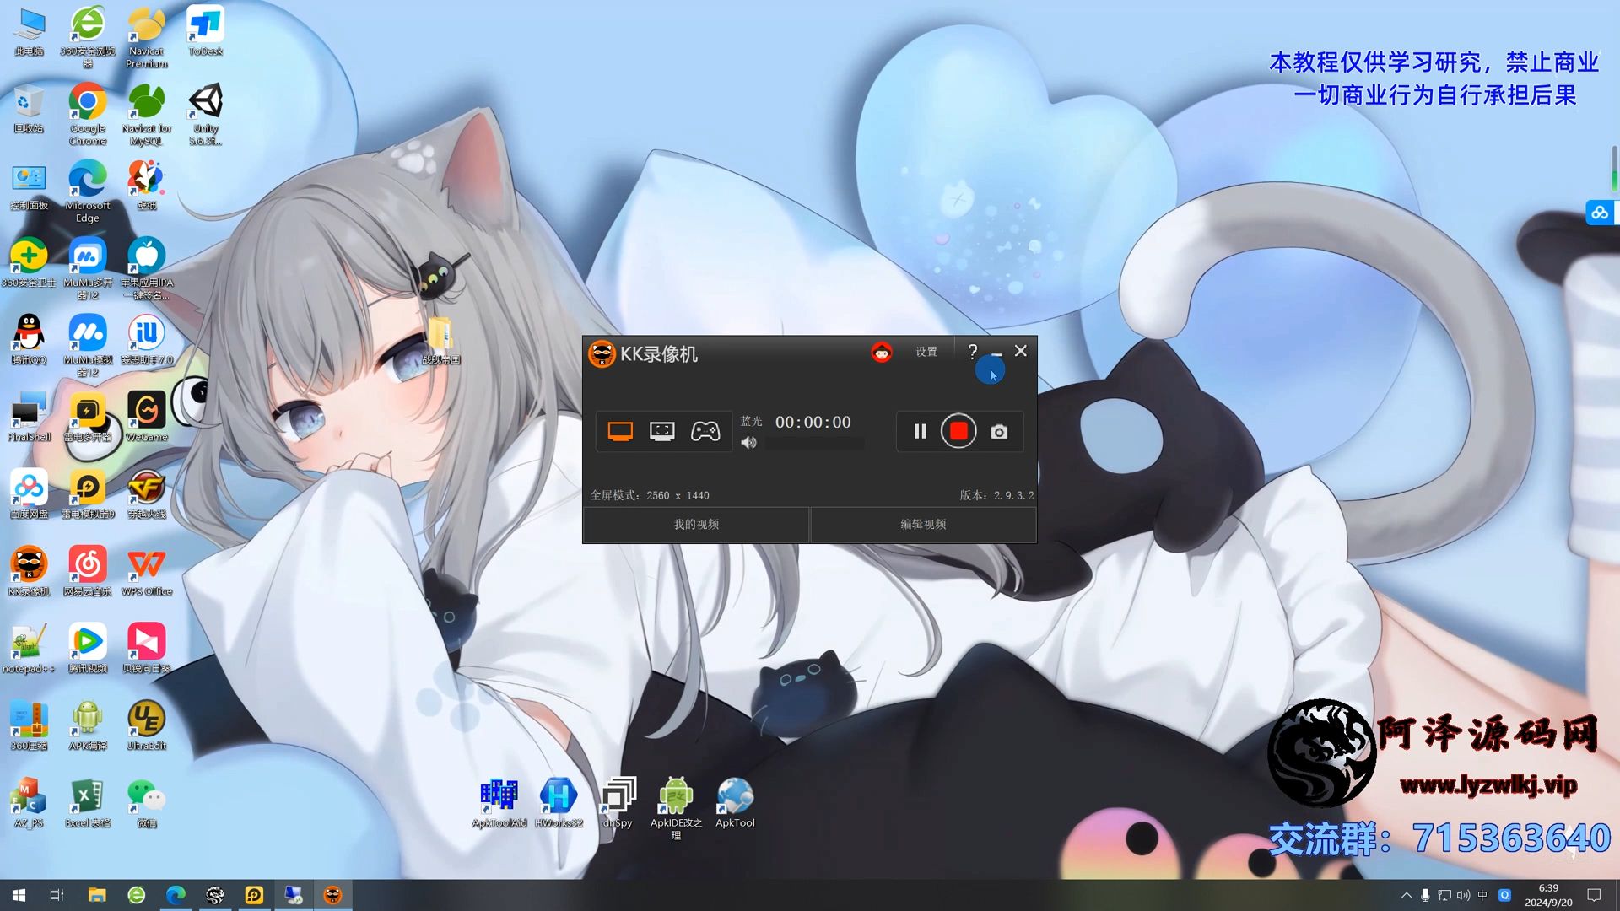1620x911 pixels.
Task: Open the 回收站 recycle bin
Action: 30,110
